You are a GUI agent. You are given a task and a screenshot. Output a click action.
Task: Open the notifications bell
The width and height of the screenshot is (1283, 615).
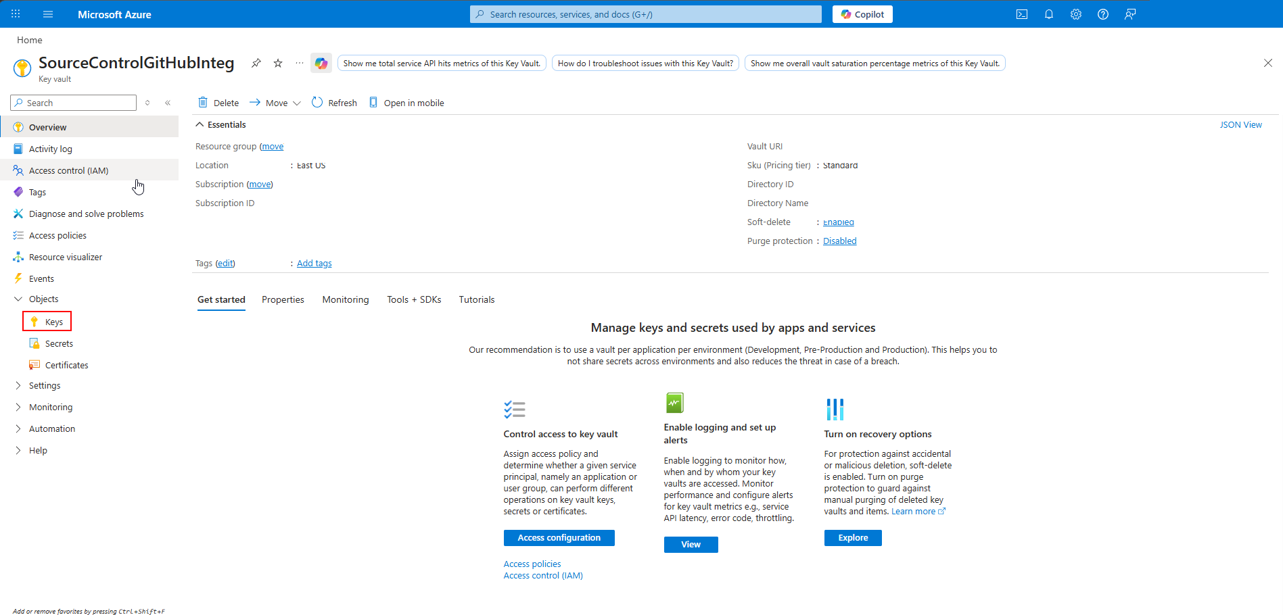pos(1049,14)
